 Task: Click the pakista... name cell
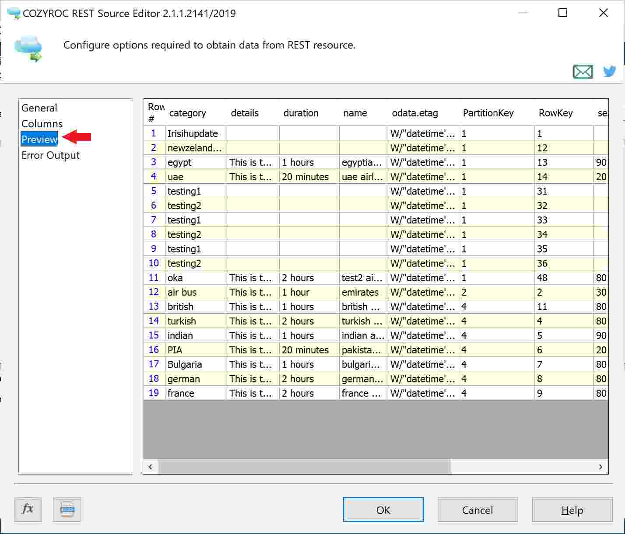click(364, 350)
